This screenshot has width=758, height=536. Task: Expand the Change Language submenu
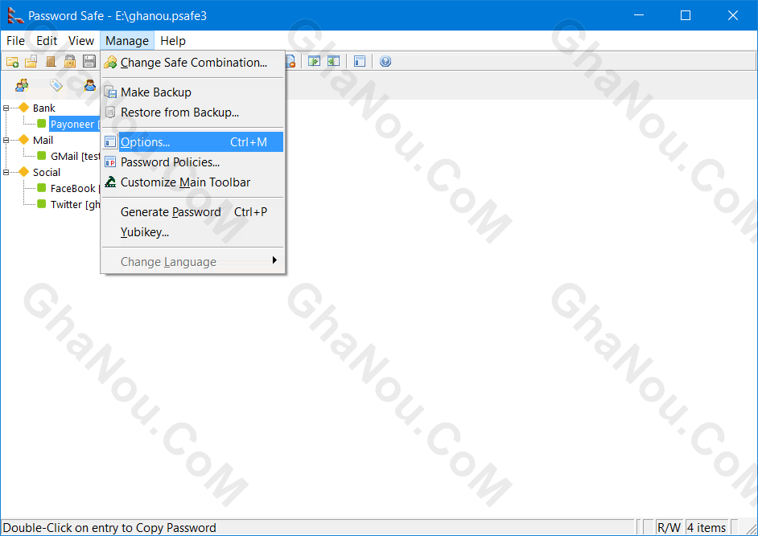coord(193,262)
